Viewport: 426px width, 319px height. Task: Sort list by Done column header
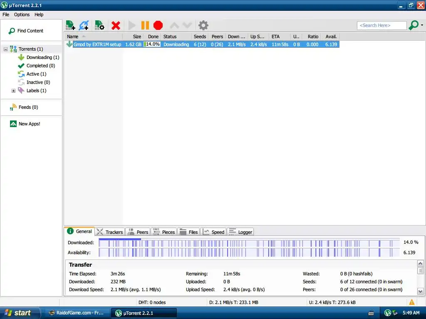153,37
